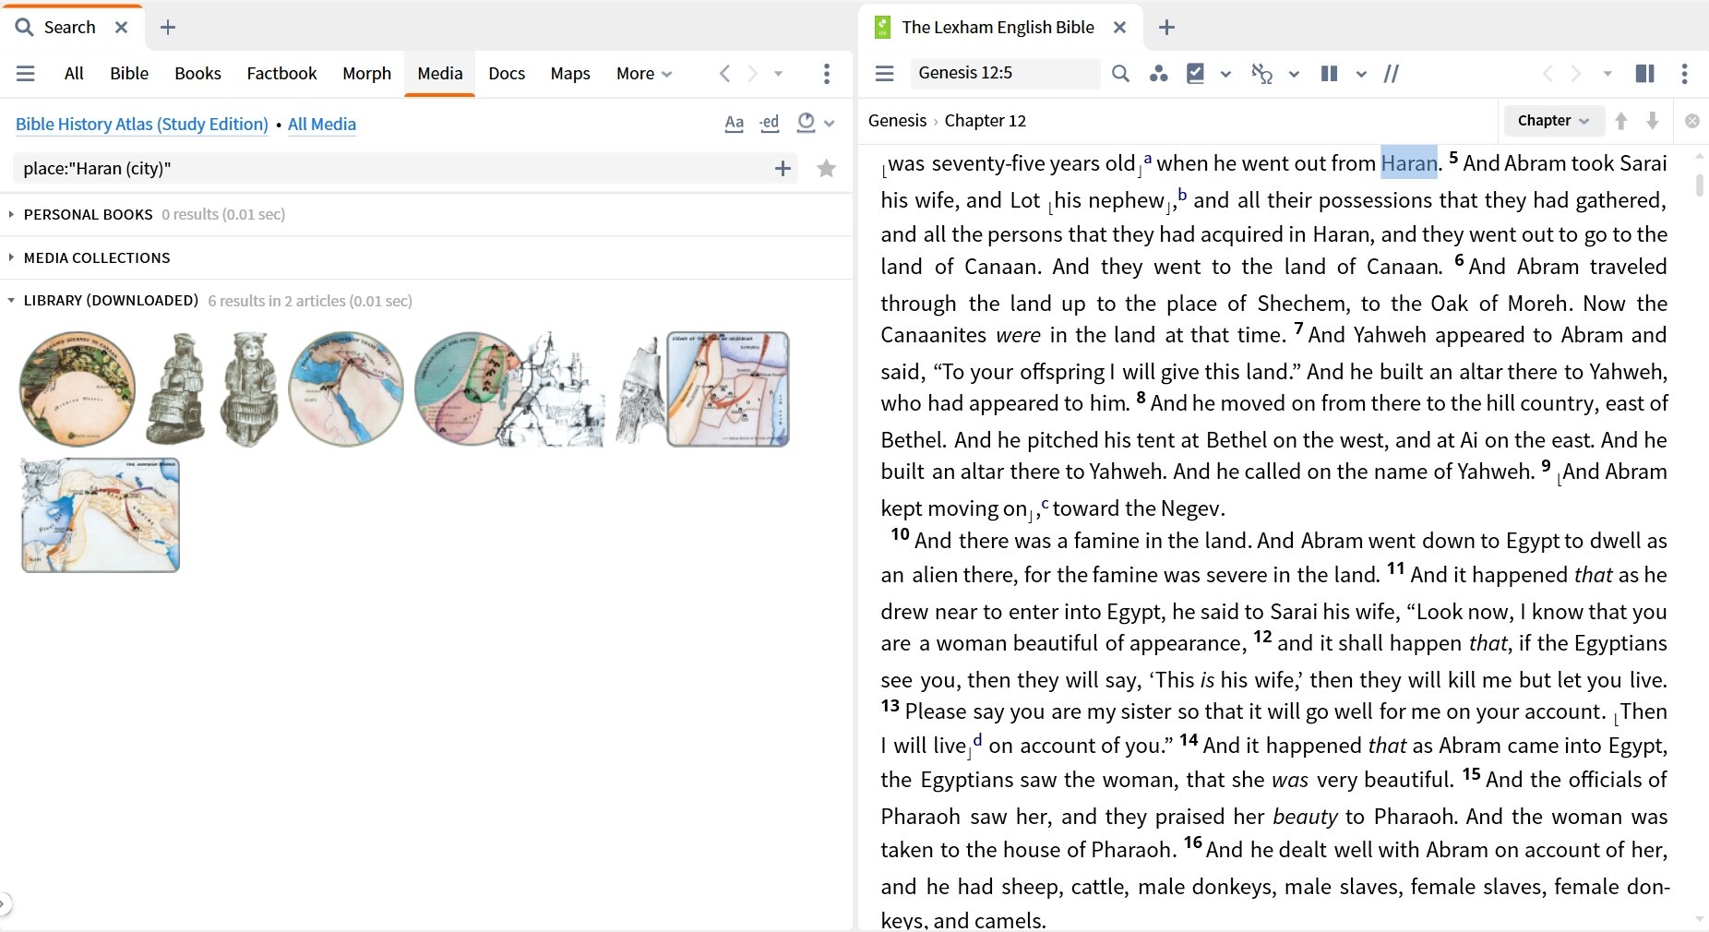Star the current search as a favorite

point(827,168)
